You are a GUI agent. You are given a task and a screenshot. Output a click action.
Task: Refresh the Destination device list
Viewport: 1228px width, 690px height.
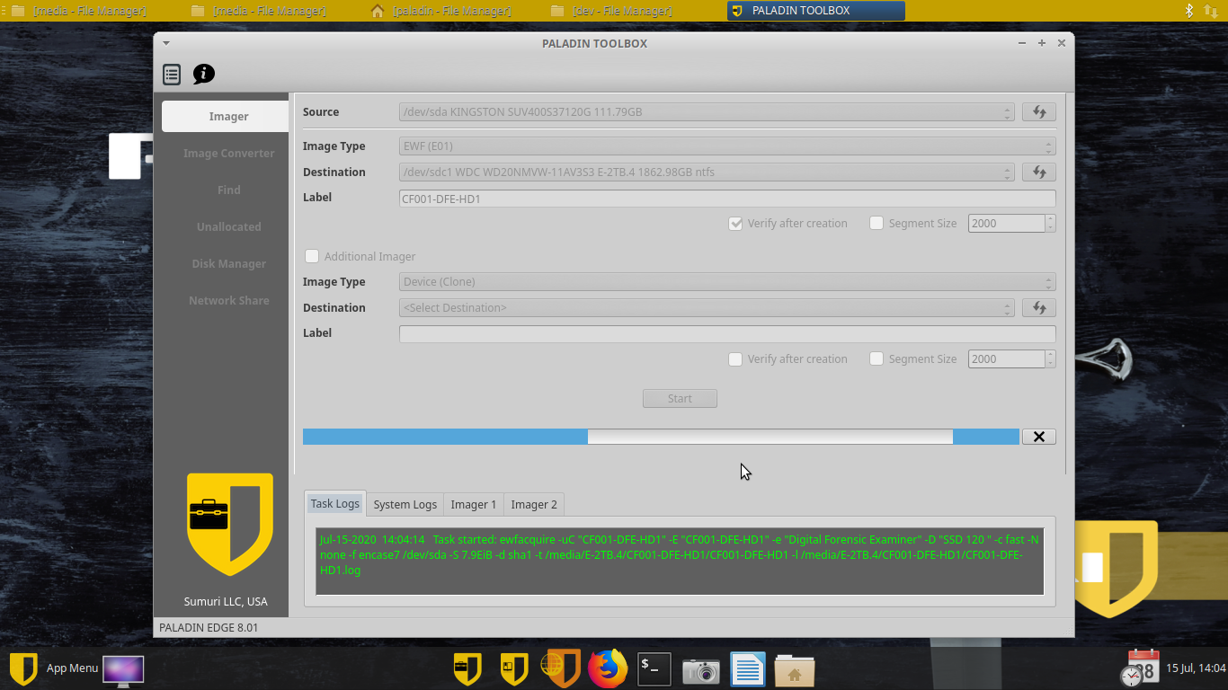(x=1038, y=172)
